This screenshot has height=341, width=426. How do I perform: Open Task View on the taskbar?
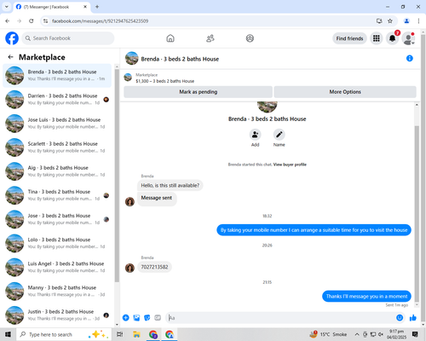(x=120, y=334)
